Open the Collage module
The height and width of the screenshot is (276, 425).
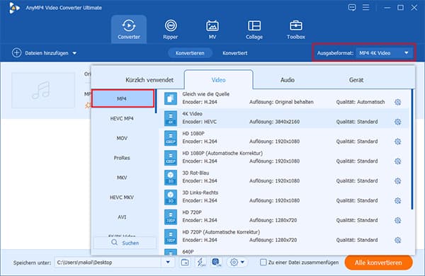[254, 29]
